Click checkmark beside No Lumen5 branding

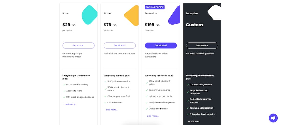point(64,85)
